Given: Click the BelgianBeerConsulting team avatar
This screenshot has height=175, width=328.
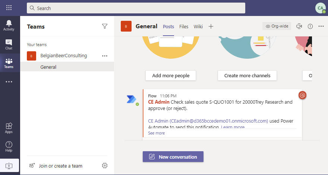Looking at the screenshot, I should (x=31, y=56).
